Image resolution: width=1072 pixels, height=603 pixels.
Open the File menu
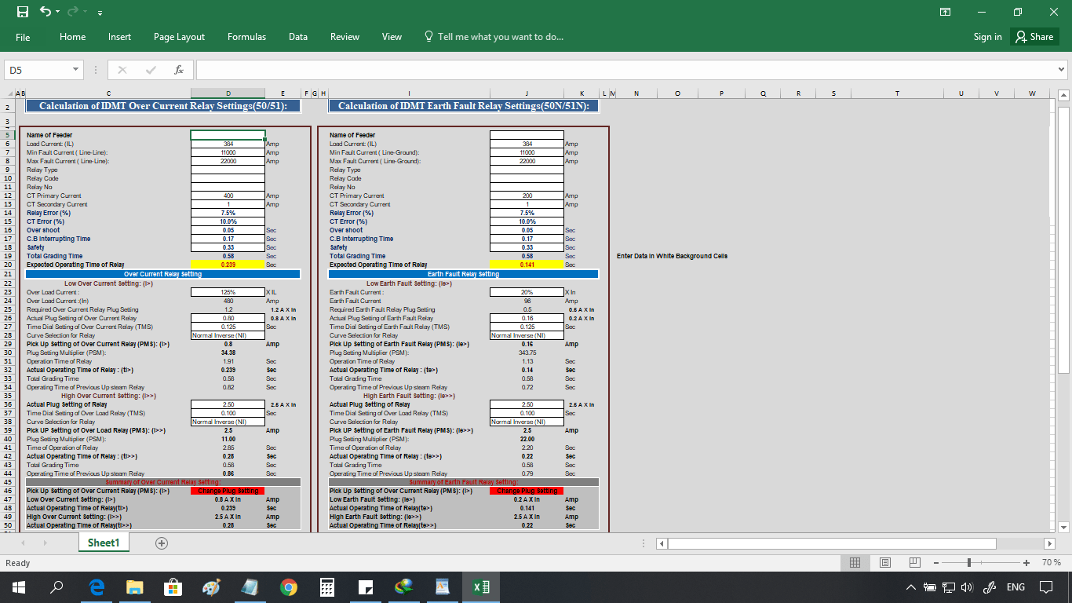pos(23,37)
